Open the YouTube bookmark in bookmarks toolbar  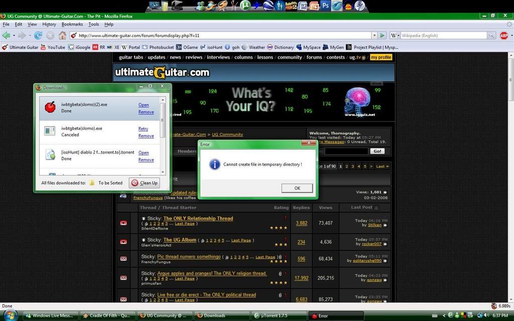pyautogui.click(x=53, y=47)
